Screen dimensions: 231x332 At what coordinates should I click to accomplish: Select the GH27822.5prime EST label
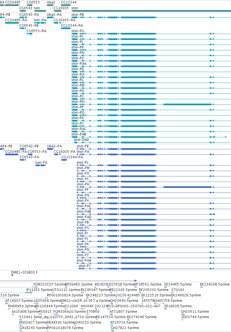pos(125,328)
